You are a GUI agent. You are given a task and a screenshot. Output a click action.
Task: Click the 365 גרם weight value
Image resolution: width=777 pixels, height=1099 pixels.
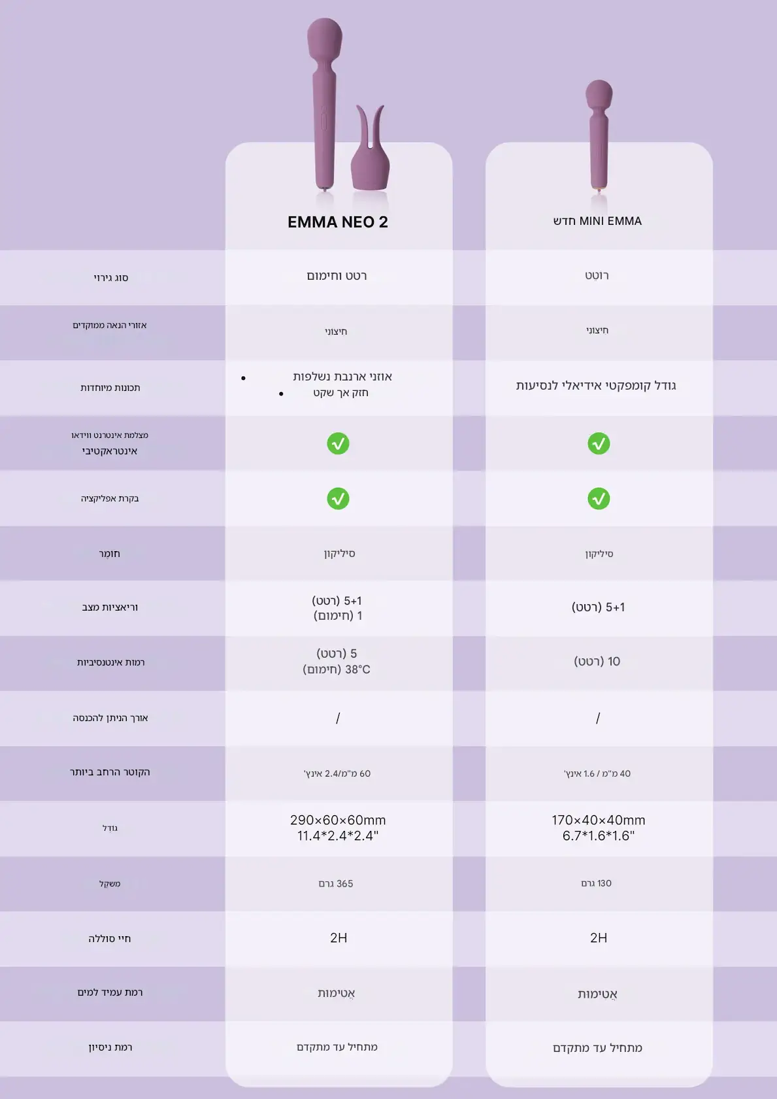click(336, 884)
